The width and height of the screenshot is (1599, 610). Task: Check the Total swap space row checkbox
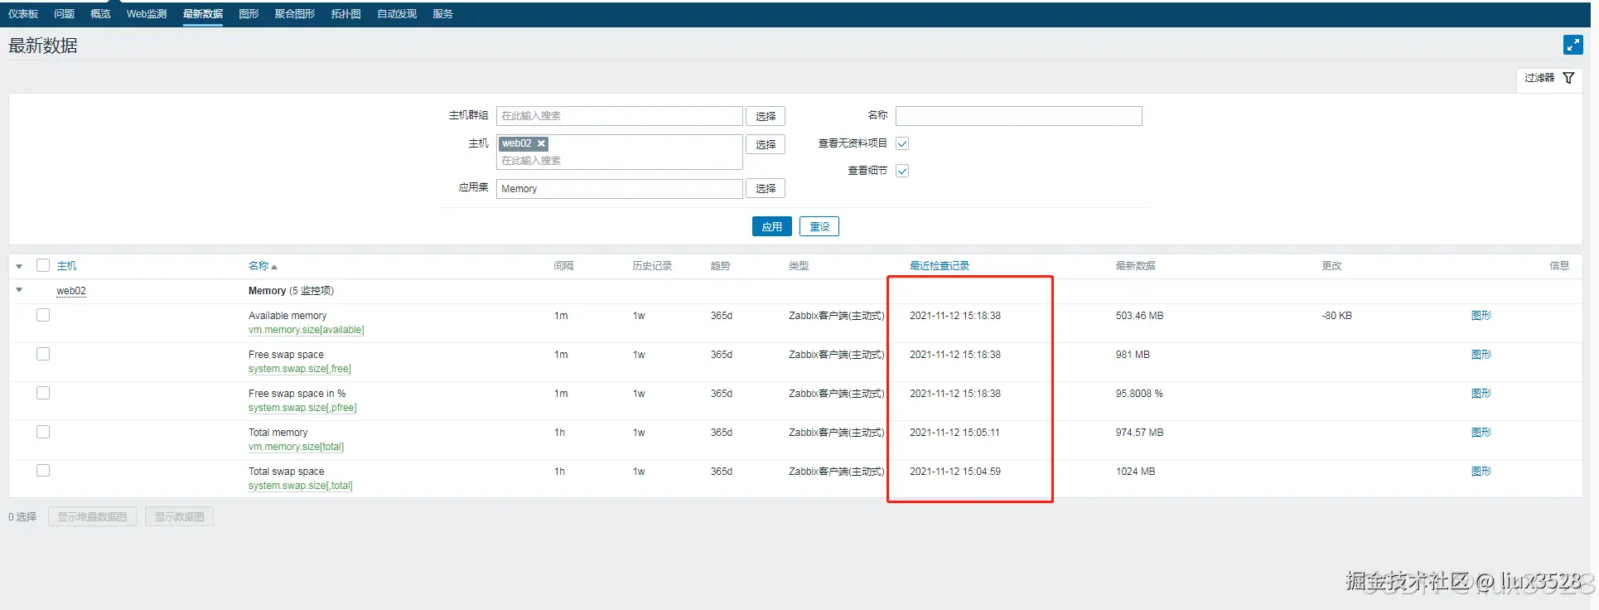[x=43, y=471]
